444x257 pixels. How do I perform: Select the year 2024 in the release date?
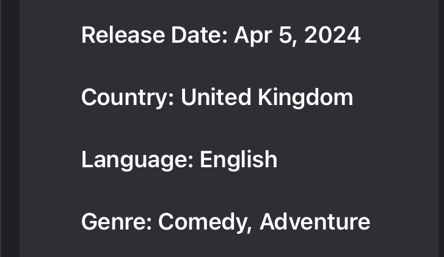click(x=332, y=35)
